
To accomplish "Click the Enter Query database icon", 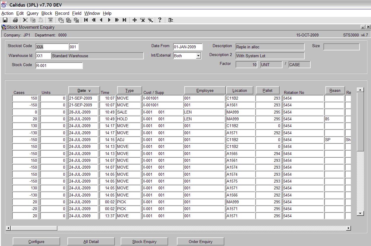I will [61, 20].
